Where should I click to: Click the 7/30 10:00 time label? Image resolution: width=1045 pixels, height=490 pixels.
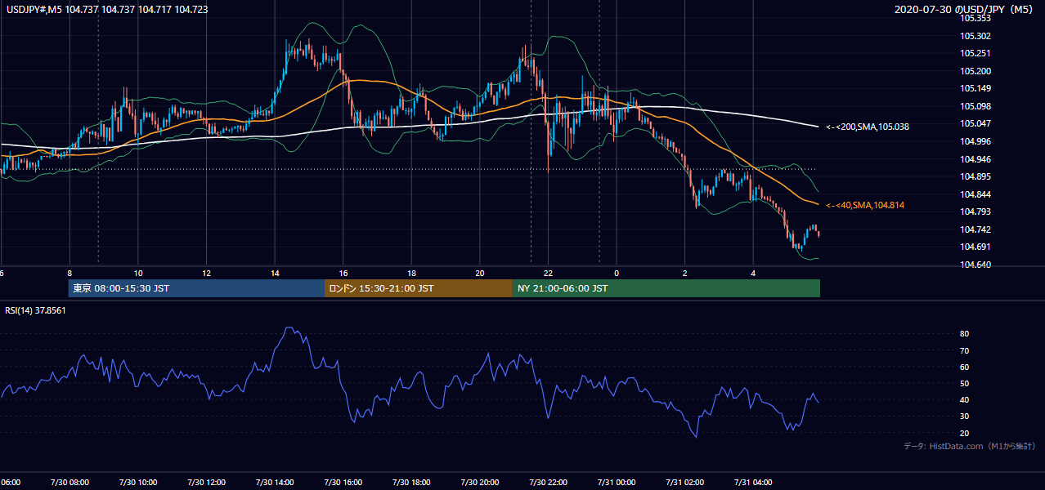click(x=138, y=482)
